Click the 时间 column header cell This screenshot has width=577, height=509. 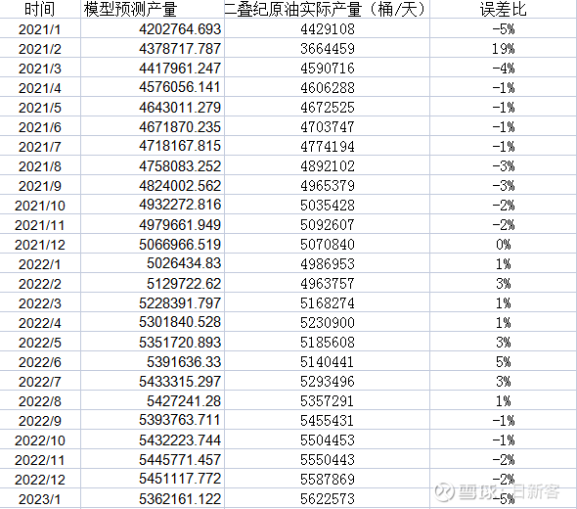click(40, 9)
